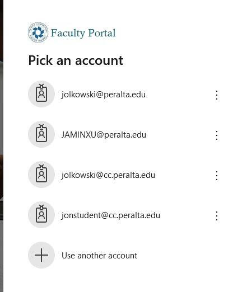
Task: Click the badge avatar for jolkowski@cc.peralta.edu
Action: pyautogui.click(x=41, y=175)
